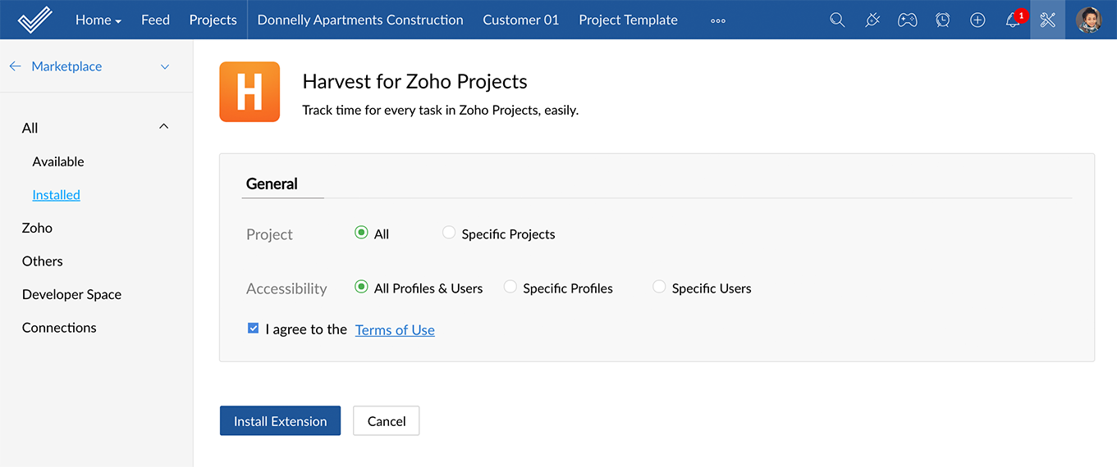
Task: Select the All projects radio button
Action: [x=361, y=233]
